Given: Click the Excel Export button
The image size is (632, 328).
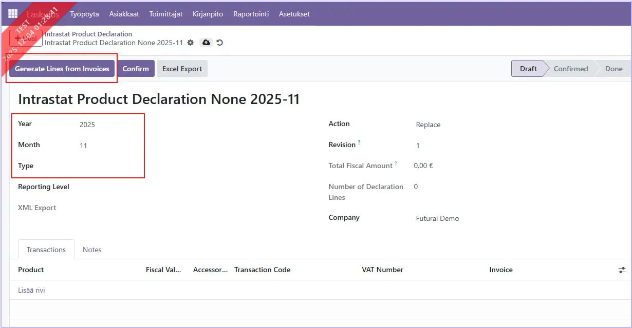Looking at the screenshot, I should tap(182, 69).
